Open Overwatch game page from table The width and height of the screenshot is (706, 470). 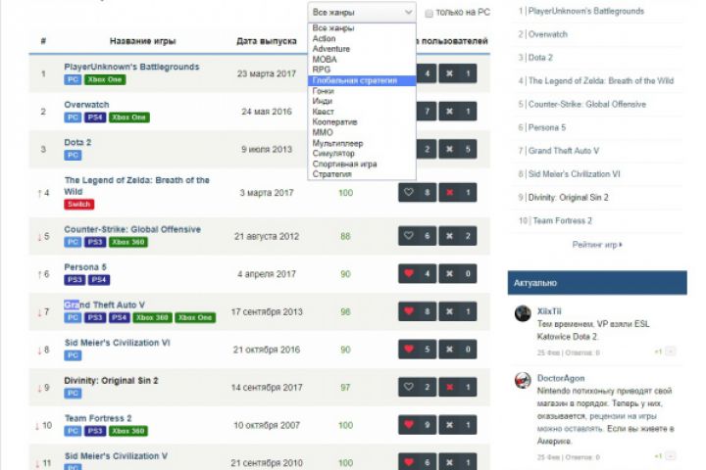[86, 105]
